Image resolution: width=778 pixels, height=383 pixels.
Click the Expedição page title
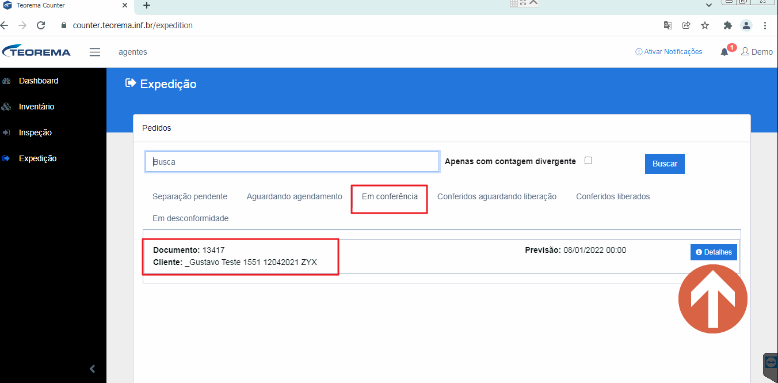pyautogui.click(x=169, y=84)
